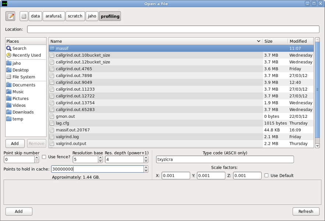Click the file icon beside valgrind.output
Screen dimensions: 325x221
(x=52, y=144)
